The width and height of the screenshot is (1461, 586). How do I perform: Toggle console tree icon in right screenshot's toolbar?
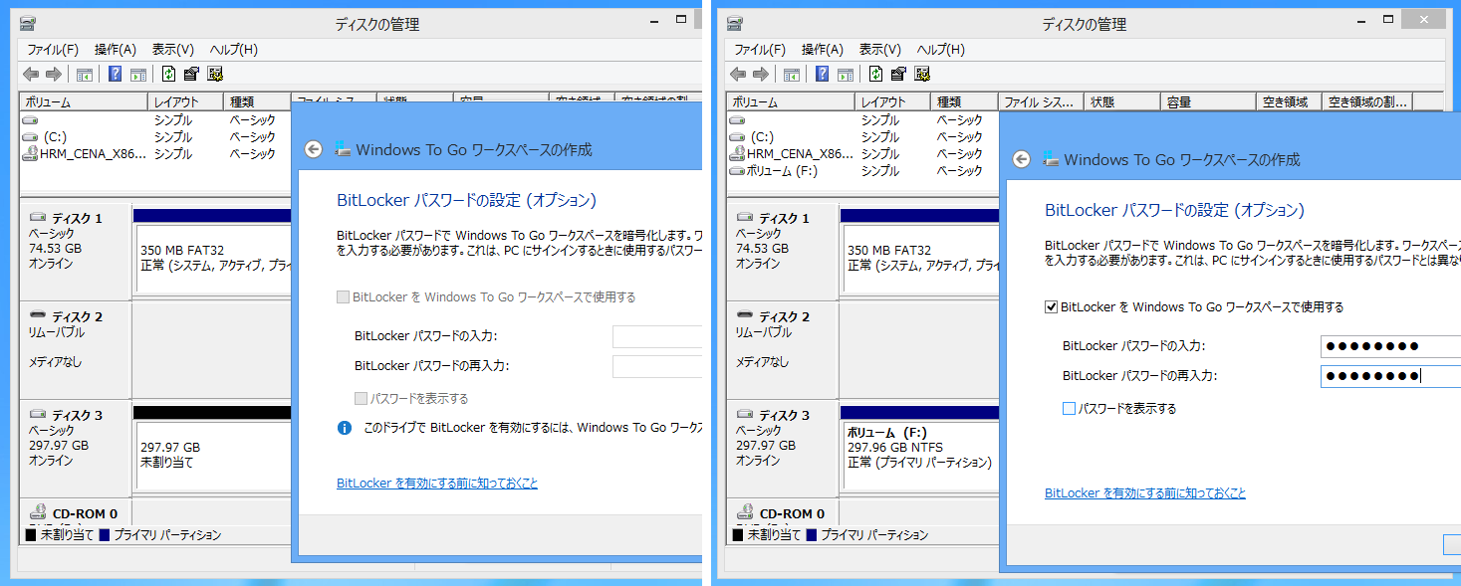792,74
